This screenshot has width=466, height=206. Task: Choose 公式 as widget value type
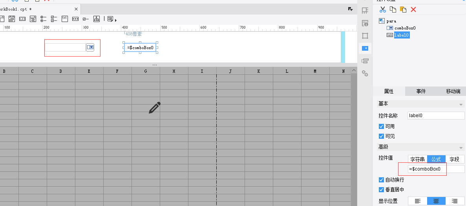436,159
